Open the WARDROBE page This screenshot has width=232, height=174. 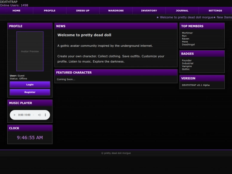pyautogui.click(x=116, y=11)
